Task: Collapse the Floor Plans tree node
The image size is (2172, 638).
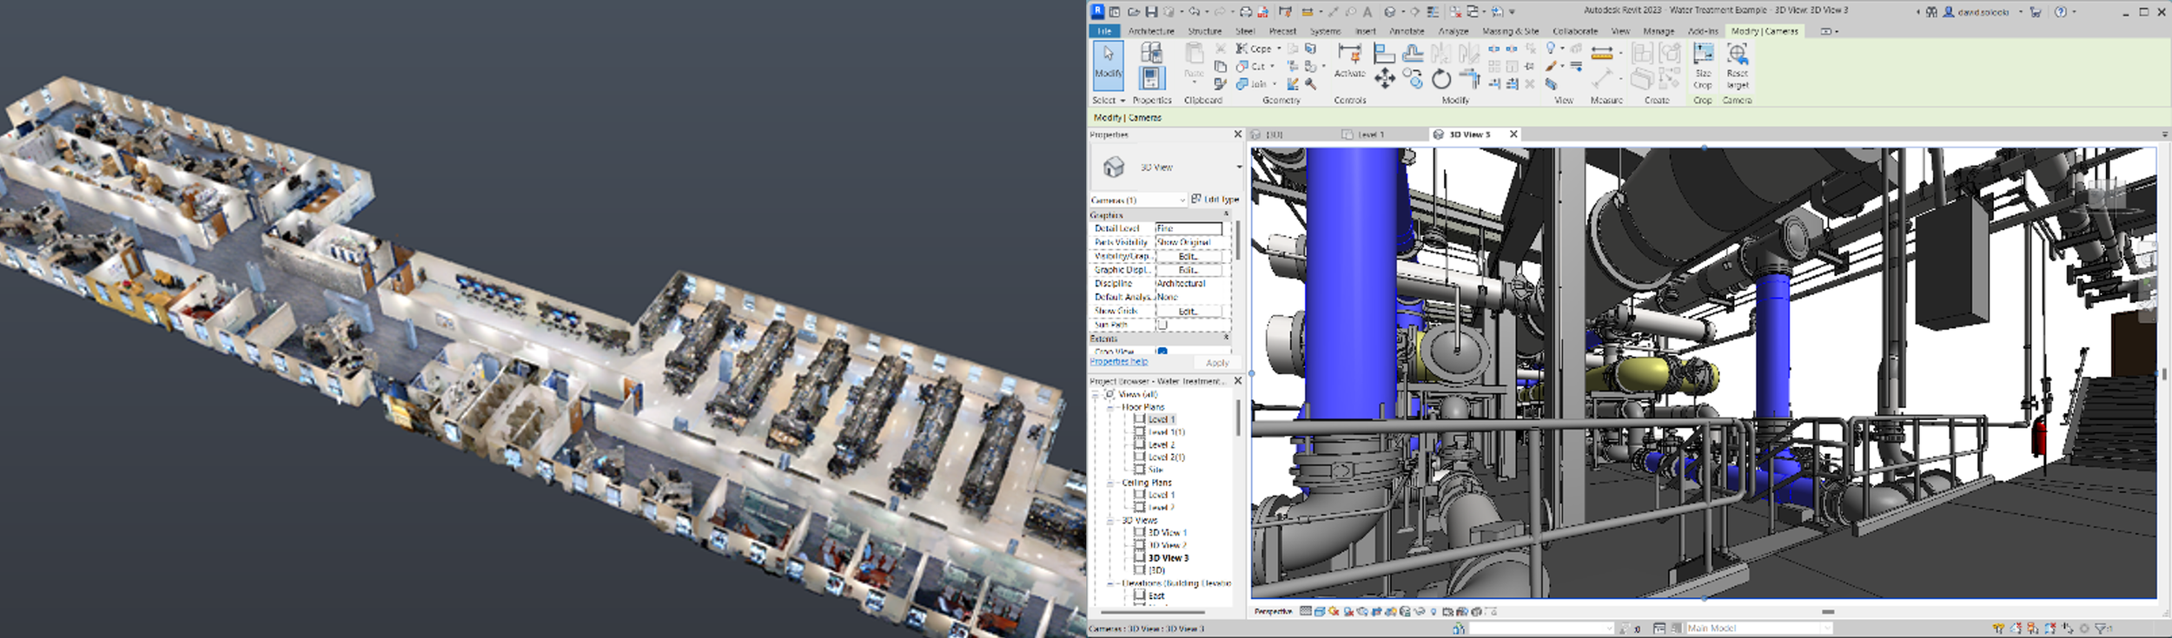Action: pyautogui.click(x=1110, y=406)
